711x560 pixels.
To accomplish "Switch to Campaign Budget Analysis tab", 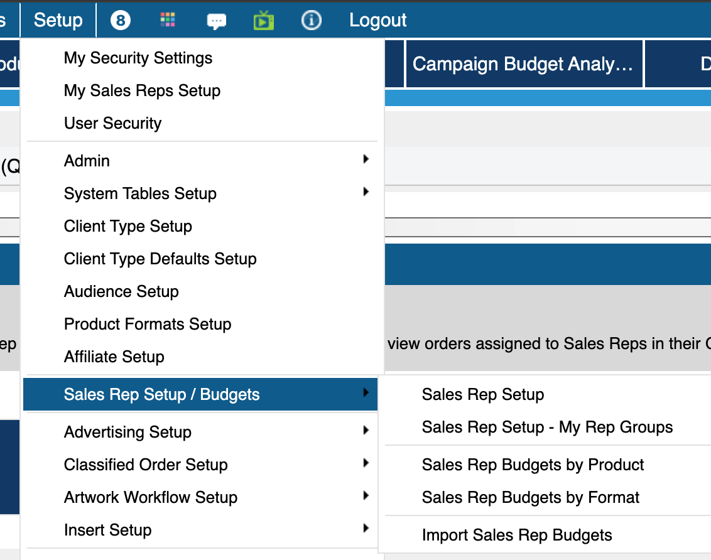I will point(523,64).
